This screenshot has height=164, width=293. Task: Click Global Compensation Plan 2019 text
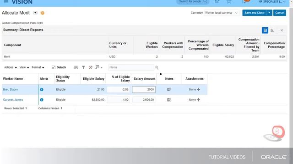click(22, 23)
